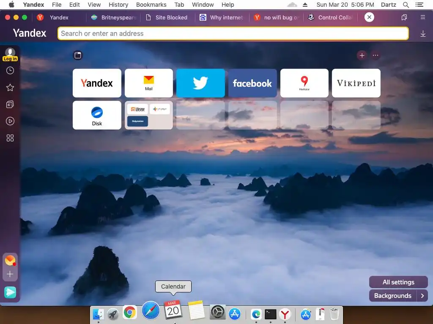Open the Facebook tile
Image resolution: width=433 pixels, height=324 pixels.
[252, 83]
